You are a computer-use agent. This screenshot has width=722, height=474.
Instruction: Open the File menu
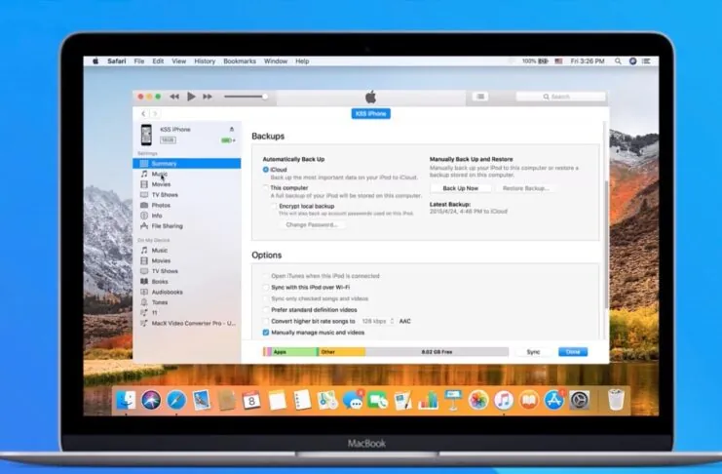139,60
